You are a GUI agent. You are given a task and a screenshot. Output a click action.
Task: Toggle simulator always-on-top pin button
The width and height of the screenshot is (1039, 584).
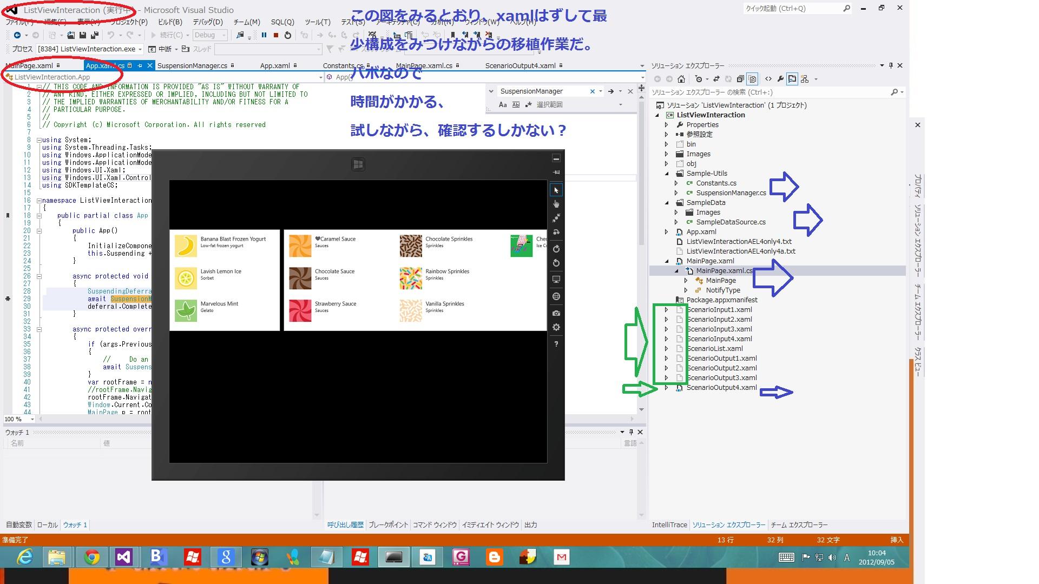[x=556, y=172]
